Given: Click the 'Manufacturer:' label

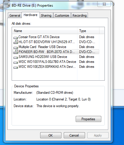Looking at the screenshot, I should (x=23, y=93).
